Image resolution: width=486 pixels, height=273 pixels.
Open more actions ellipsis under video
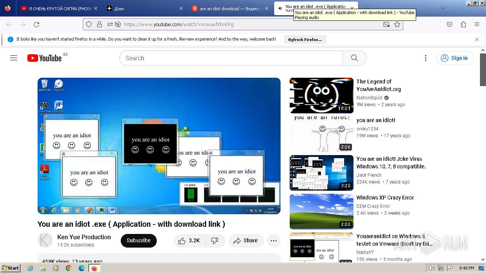point(274,240)
